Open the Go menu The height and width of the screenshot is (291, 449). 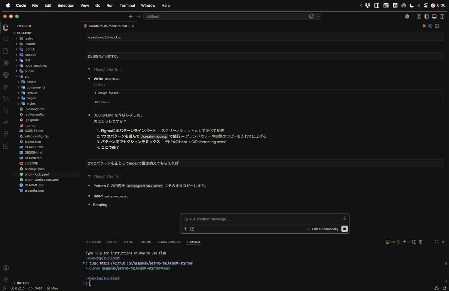[x=98, y=5]
